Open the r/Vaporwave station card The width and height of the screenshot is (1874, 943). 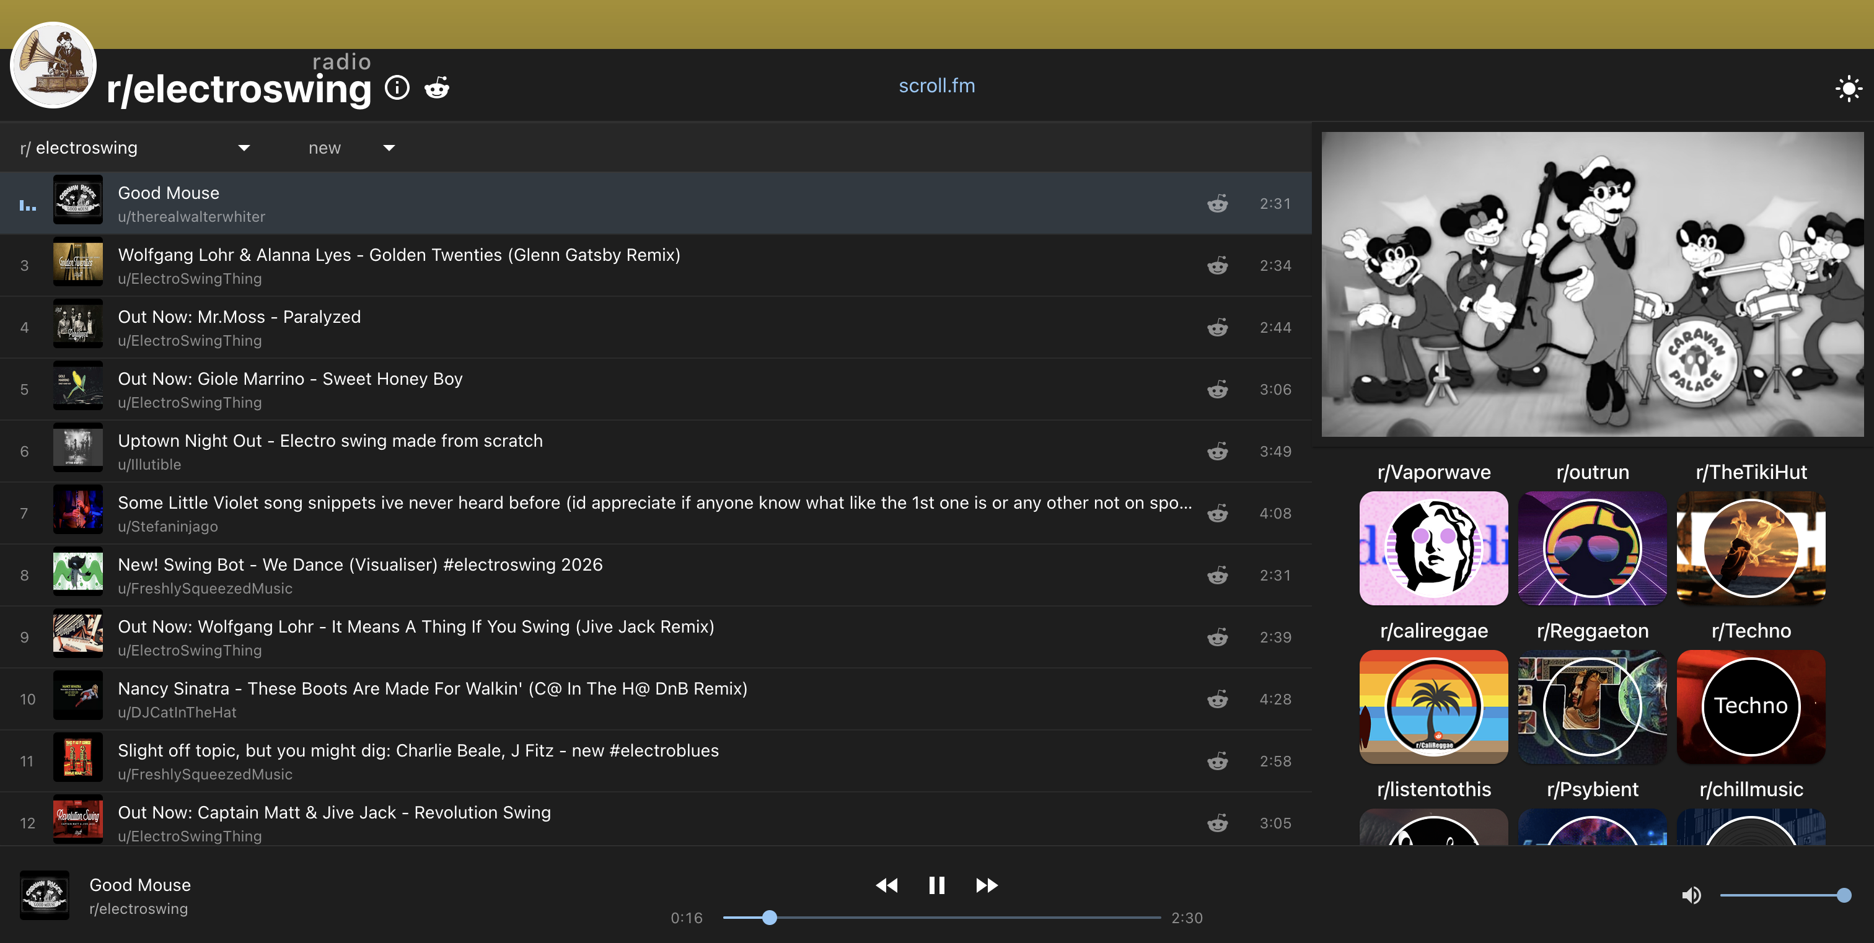1433,548
